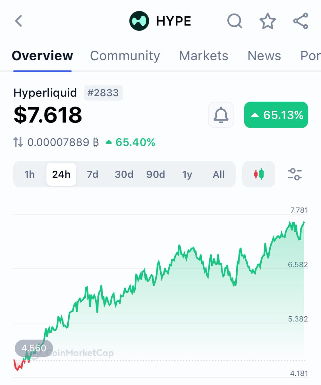
Task: Select the 90d chart range
Action: pyautogui.click(x=156, y=174)
